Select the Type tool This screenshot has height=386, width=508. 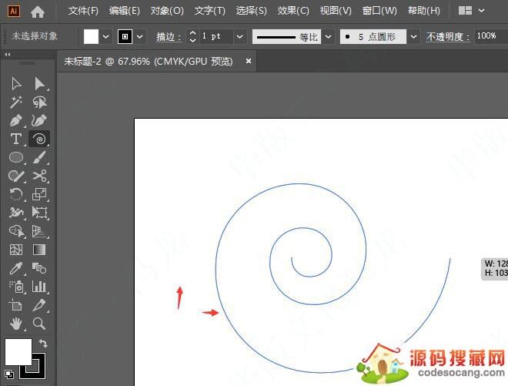pyautogui.click(x=15, y=139)
